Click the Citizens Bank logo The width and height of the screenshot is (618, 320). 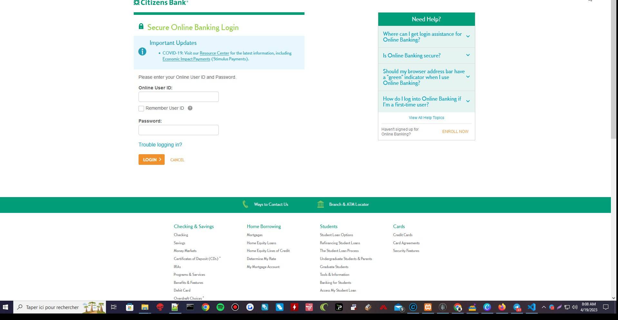point(161,3)
